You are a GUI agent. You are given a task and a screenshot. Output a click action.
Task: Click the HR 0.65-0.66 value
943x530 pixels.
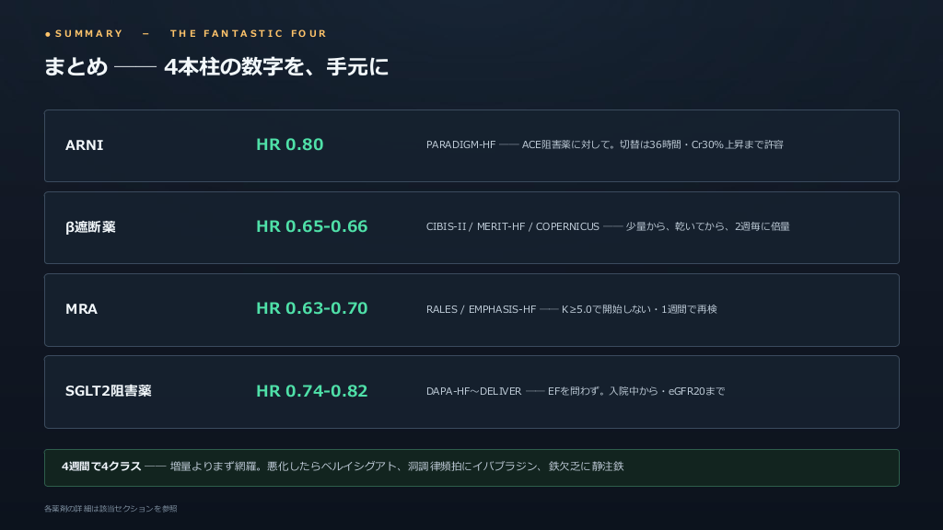pos(311,226)
